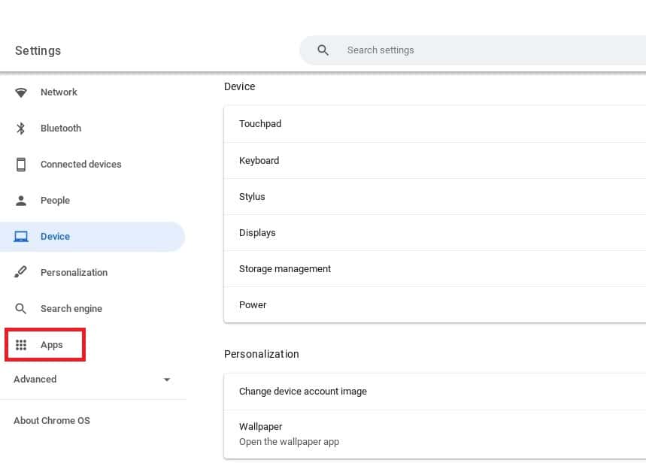Click the magnifier icon in search bar
This screenshot has width=646, height=469.
click(323, 50)
